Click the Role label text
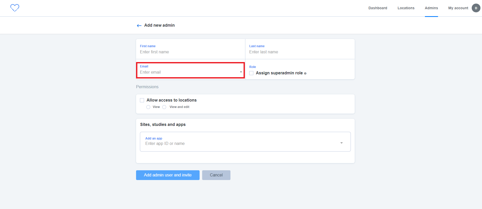 point(253,67)
